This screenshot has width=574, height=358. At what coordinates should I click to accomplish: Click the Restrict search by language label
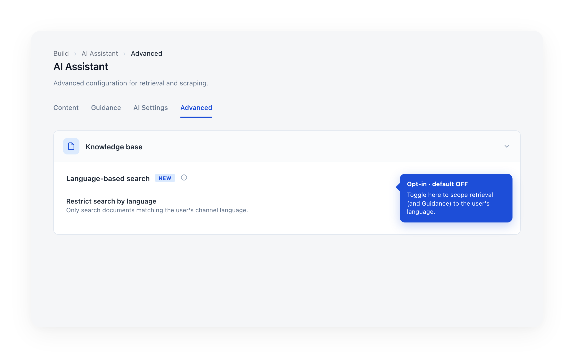(111, 201)
